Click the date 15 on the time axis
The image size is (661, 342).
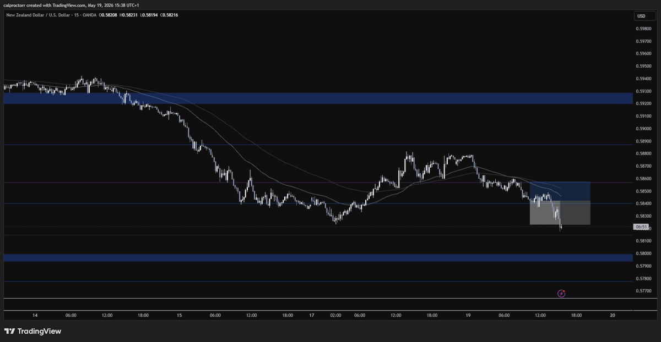coord(180,316)
